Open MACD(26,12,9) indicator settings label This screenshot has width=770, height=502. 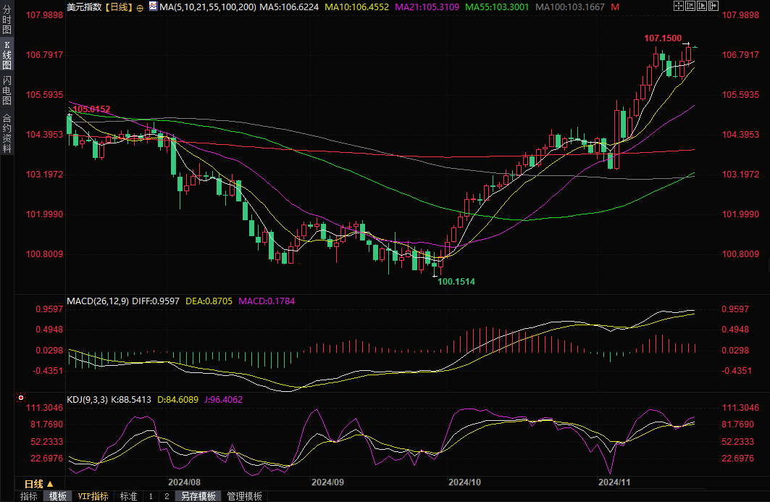tap(96, 301)
